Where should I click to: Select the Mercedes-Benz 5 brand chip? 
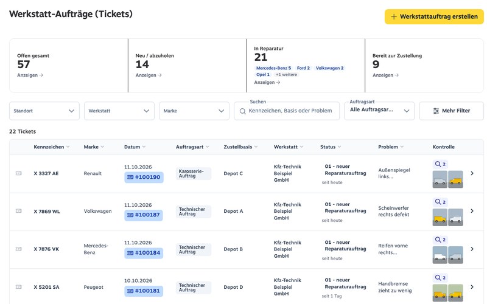pyautogui.click(x=273, y=68)
